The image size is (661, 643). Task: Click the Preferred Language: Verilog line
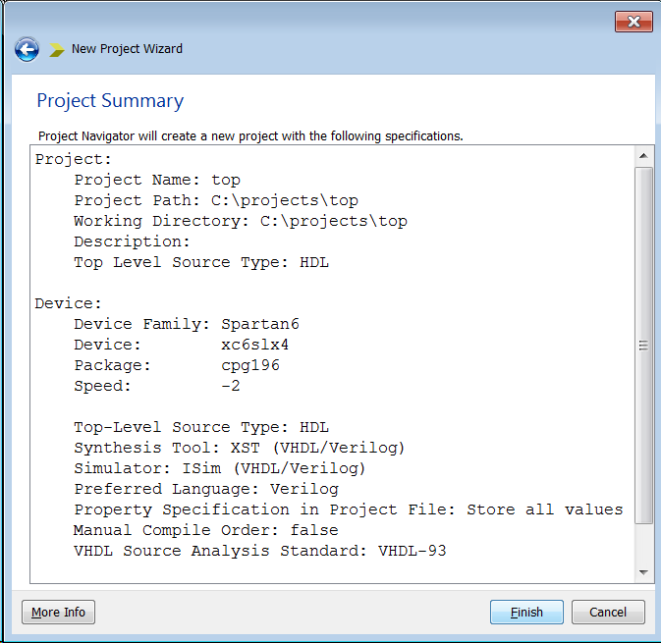(x=206, y=489)
